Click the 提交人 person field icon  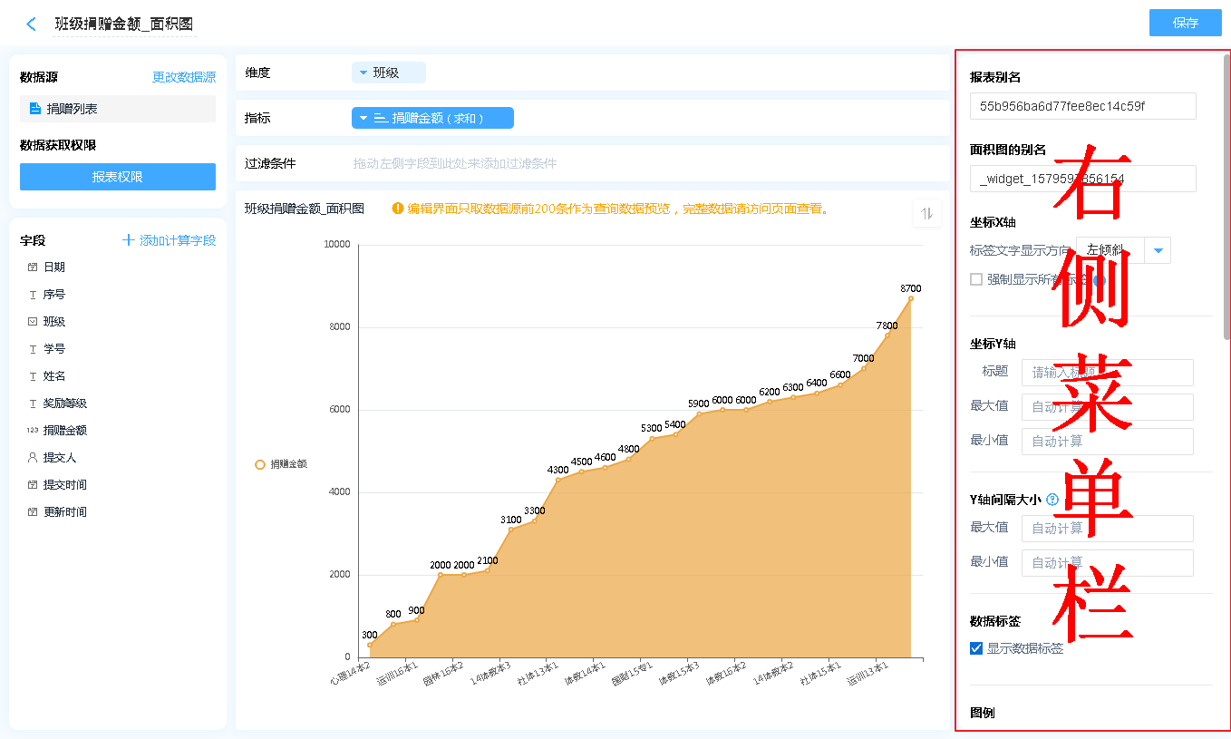tap(33, 458)
